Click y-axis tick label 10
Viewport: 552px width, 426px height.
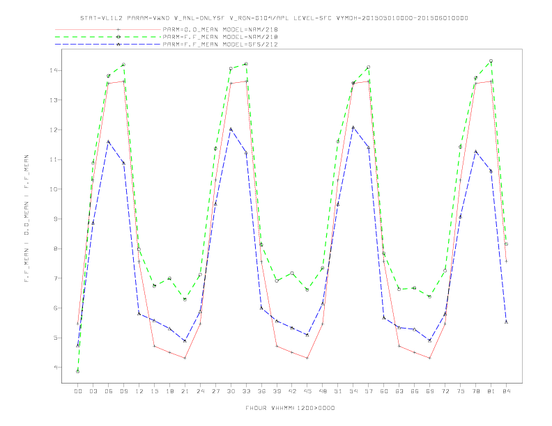[54, 189]
